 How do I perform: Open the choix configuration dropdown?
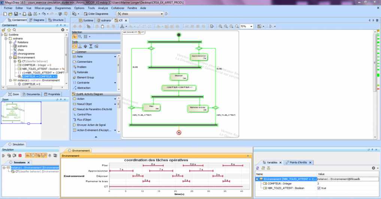(x=162, y=14)
